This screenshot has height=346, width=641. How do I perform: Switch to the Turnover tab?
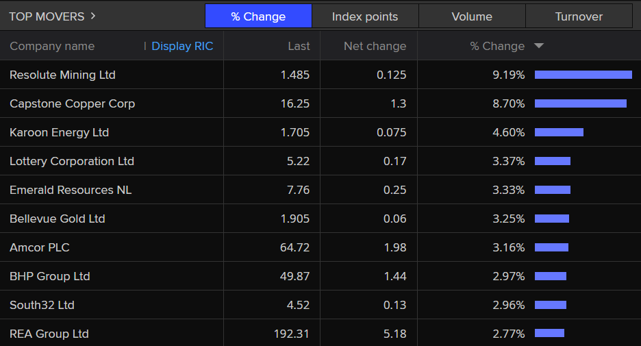pyautogui.click(x=579, y=16)
